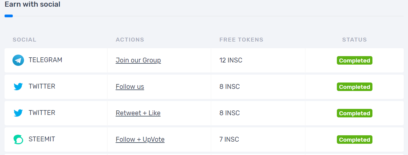Click Completed badge in Twitter Follow us row
Viewport: 408px width, 155px height.
(x=354, y=87)
